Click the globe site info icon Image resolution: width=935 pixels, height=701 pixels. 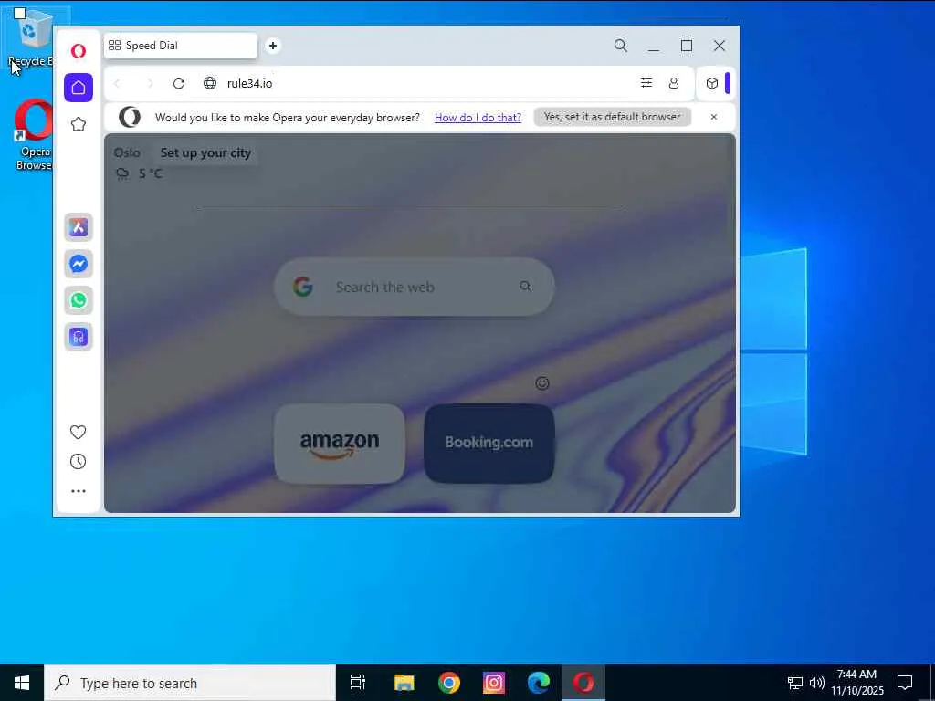point(210,83)
